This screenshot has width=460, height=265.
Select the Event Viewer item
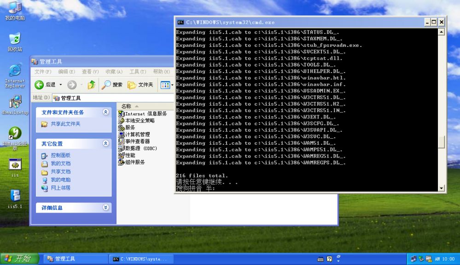click(134, 141)
